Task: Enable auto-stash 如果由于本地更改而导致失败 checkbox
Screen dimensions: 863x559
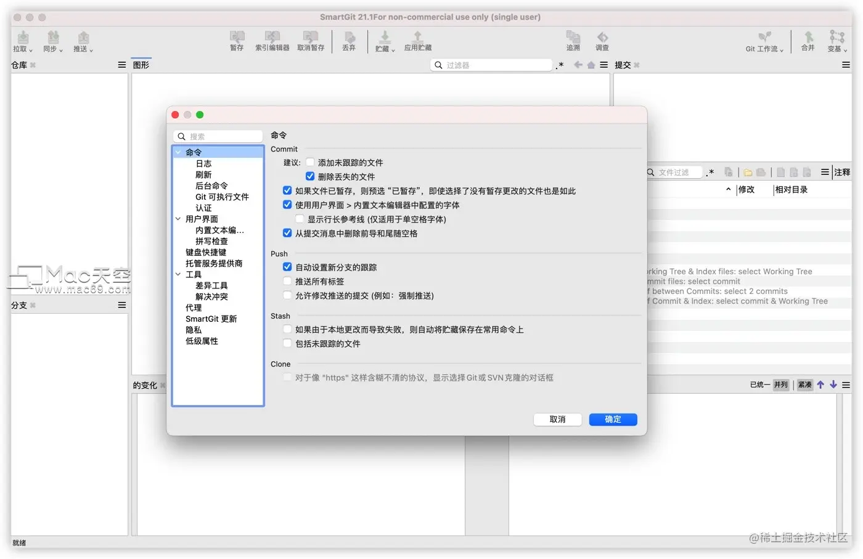Action: 287,329
